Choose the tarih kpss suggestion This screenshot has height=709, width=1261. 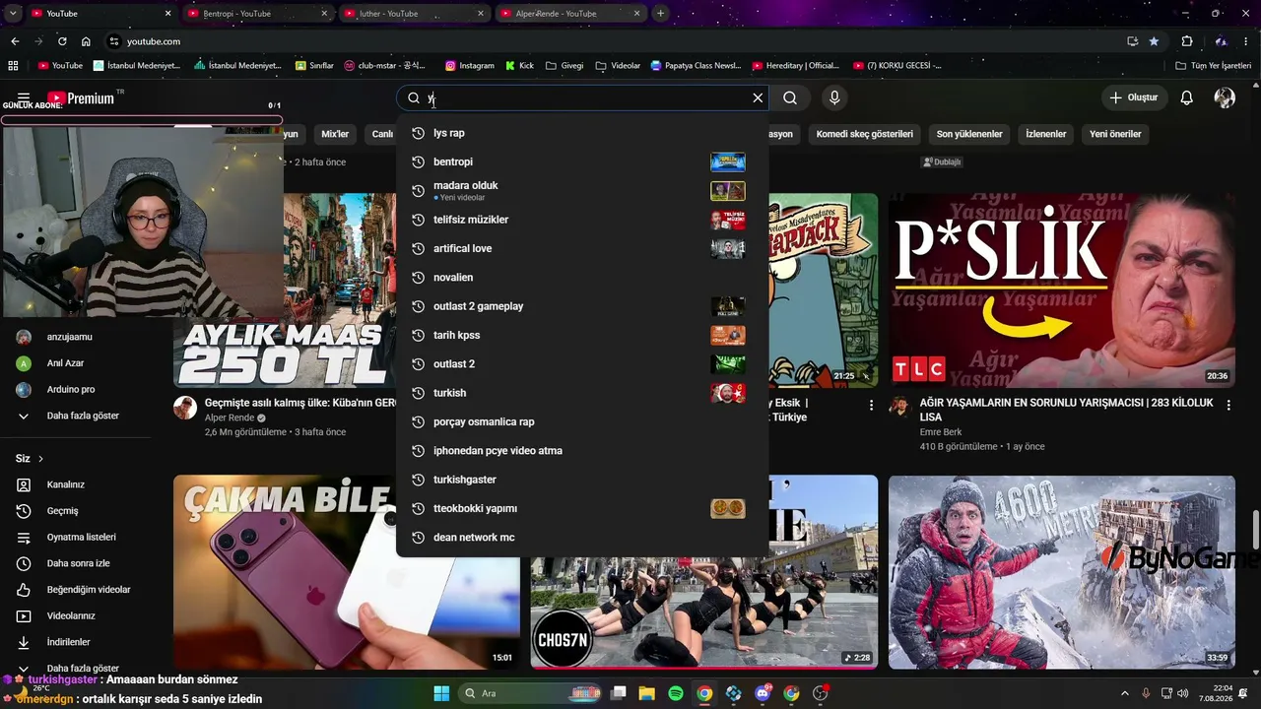click(581, 335)
